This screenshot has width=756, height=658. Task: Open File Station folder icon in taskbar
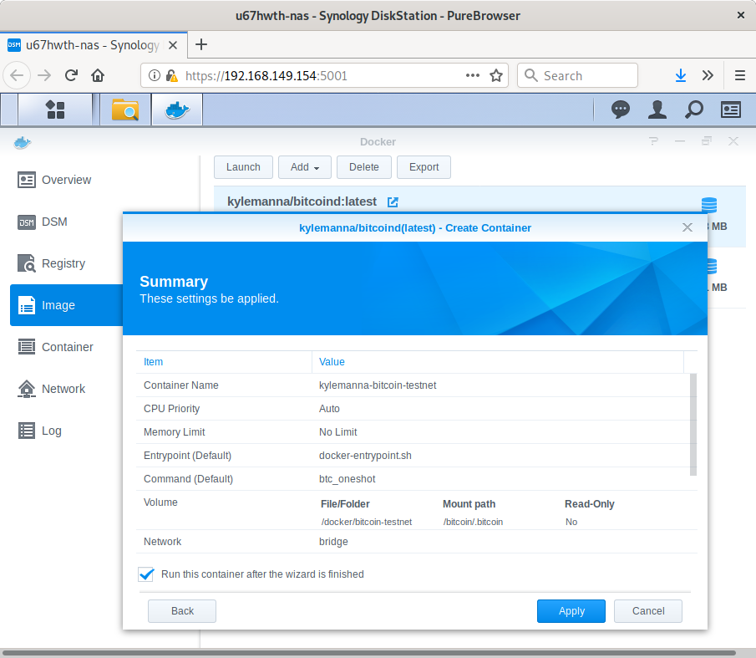pos(124,110)
